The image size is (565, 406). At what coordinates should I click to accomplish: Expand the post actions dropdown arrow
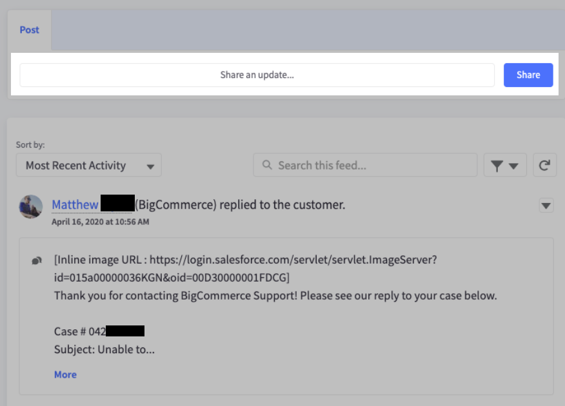546,206
